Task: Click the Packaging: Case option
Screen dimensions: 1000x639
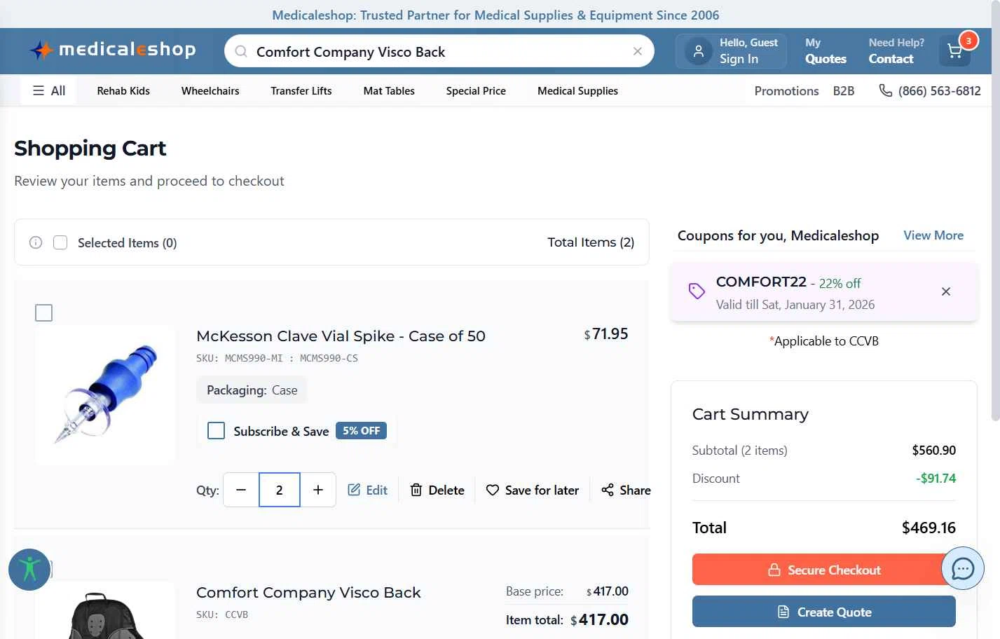Action: 252,390
